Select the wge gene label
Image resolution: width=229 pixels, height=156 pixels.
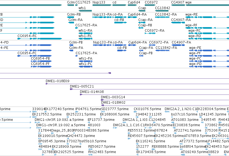(x=188, y=2)
